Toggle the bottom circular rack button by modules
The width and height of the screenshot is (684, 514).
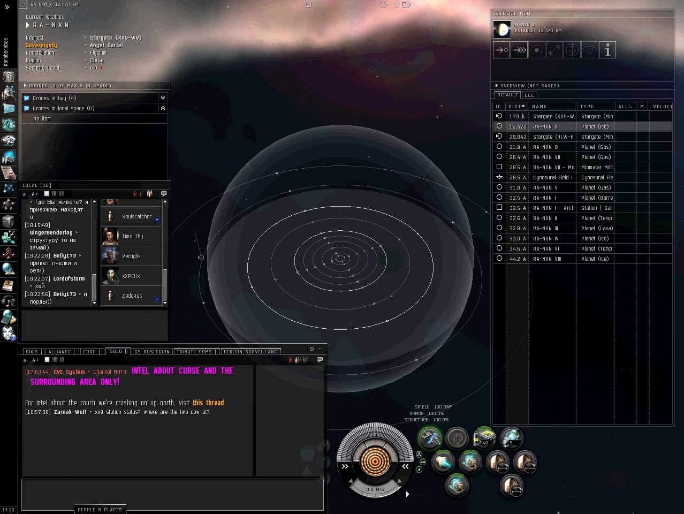tap(419, 470)
